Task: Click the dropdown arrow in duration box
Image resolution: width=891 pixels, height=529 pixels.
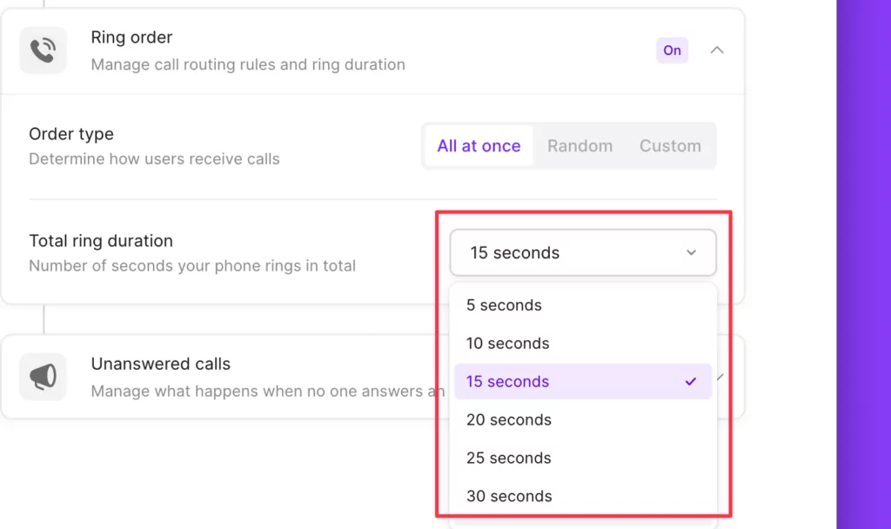Action: pos(691,253)
